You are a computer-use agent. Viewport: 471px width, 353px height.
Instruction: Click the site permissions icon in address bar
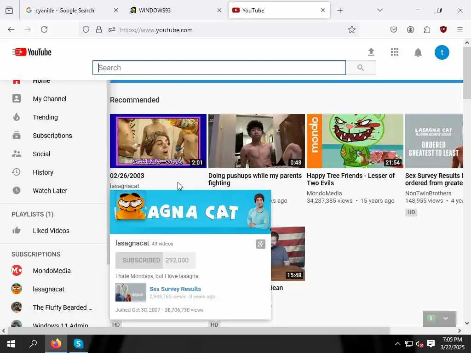[112, 29]
